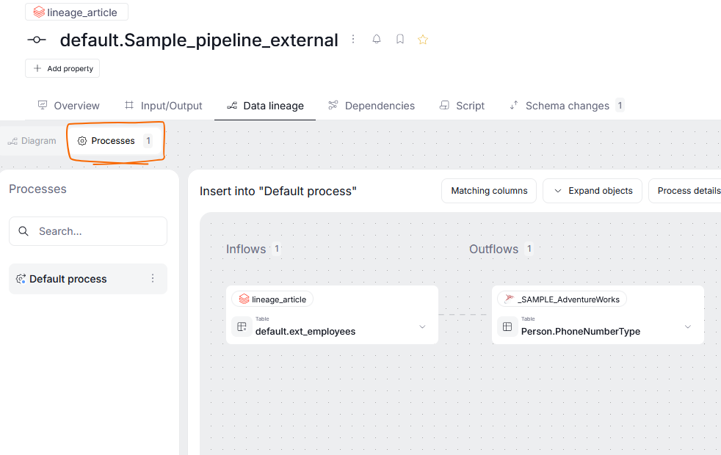Click the default.ext_employees table name
This screenshot has width=721, height=455.
click(x=305, y=332)
